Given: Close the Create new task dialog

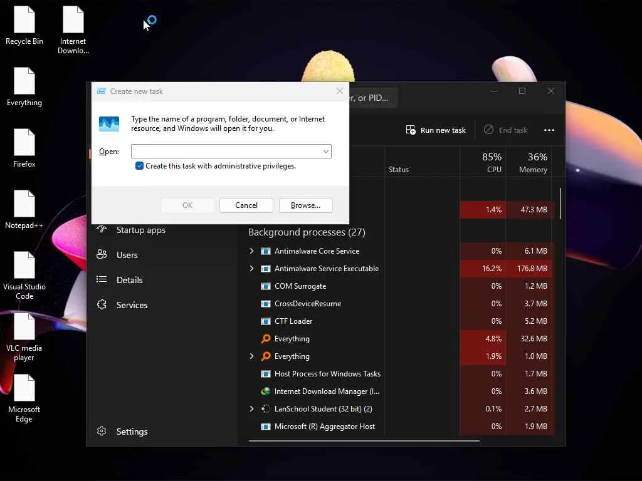Looking at the screenshot, I should coord(339,91).
